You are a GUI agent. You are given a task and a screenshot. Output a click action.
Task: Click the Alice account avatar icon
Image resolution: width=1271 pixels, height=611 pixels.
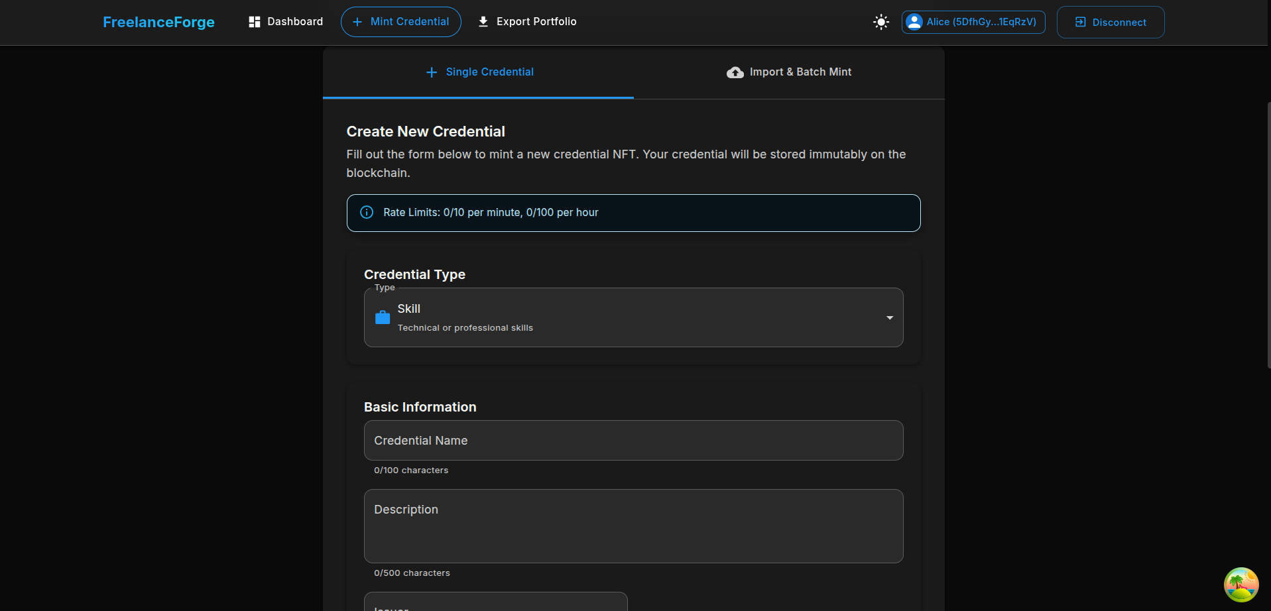[x=914, y=22]
